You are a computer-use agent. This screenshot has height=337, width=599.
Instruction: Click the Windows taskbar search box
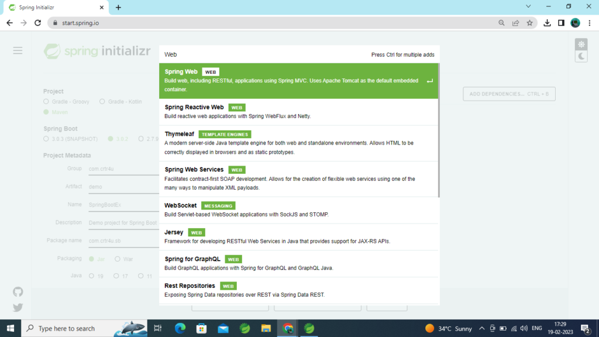coord(84,328)
